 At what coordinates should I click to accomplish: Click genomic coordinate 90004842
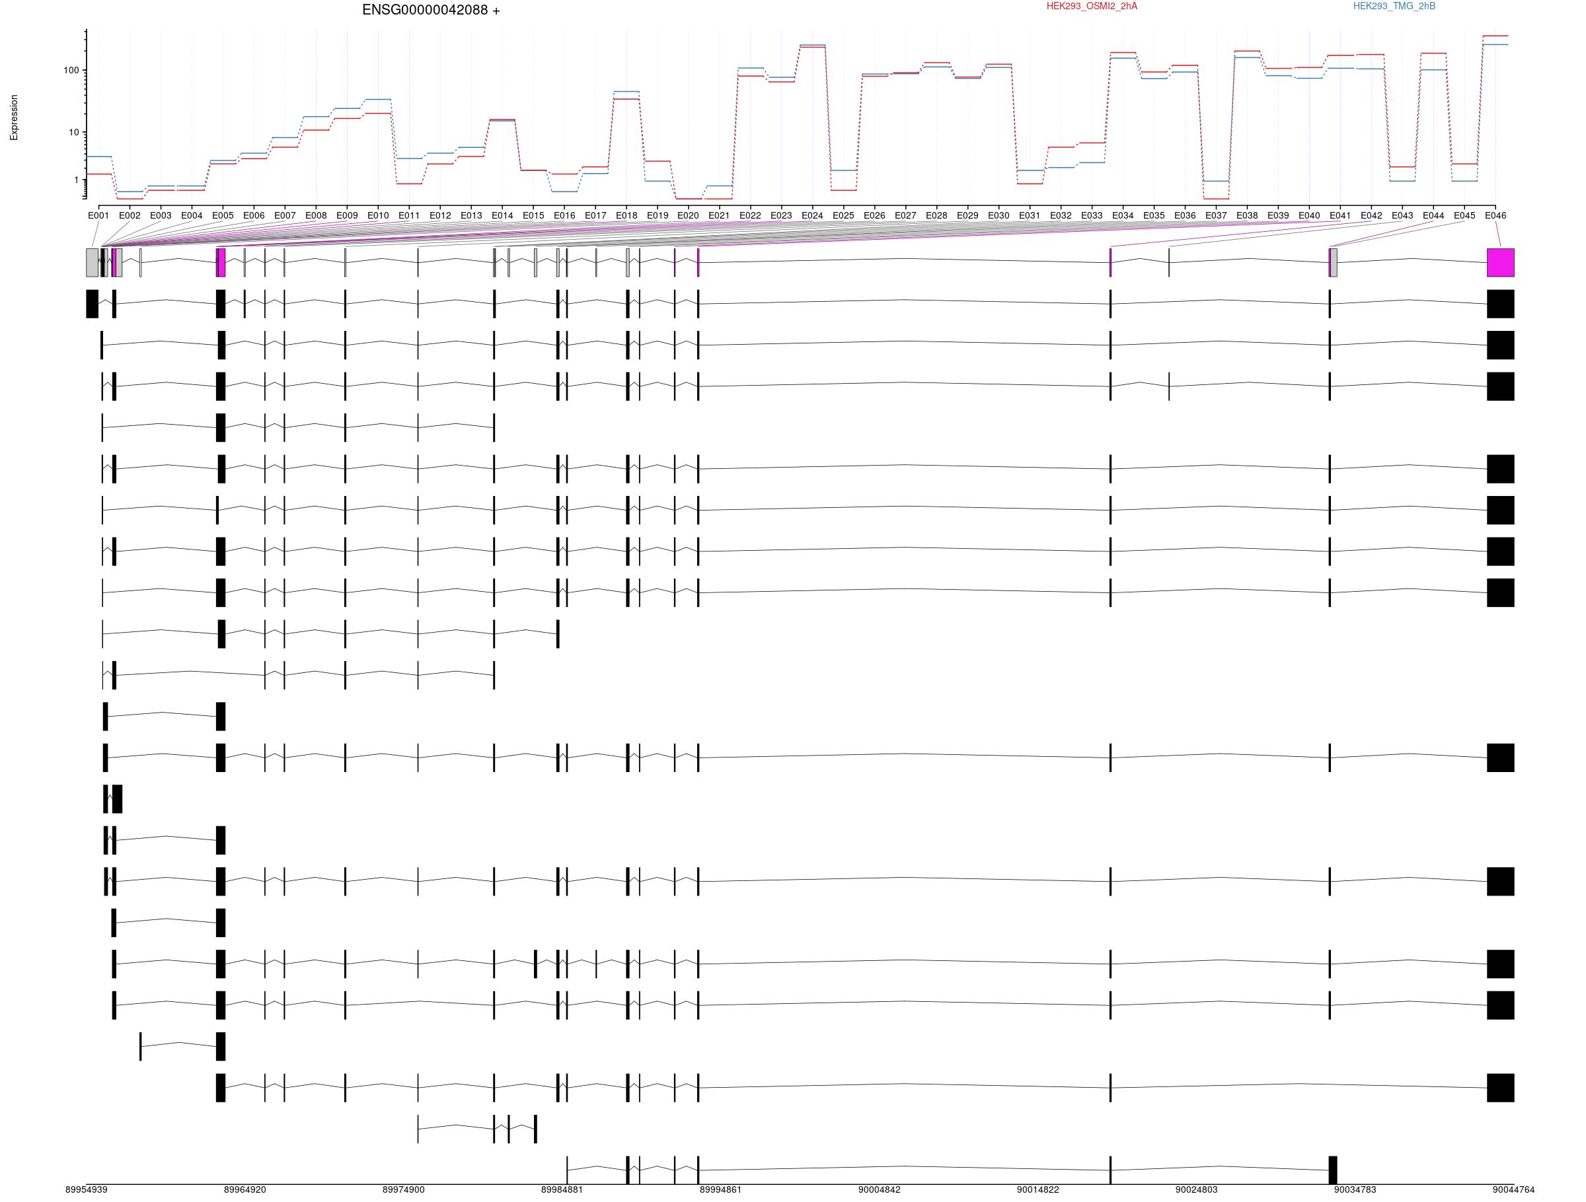879,1190
